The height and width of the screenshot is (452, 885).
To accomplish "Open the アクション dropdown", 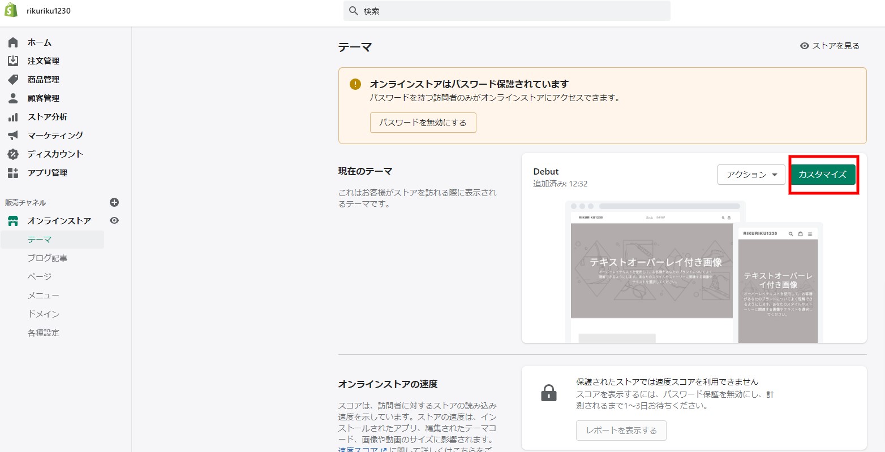I will (x=751, y=175).
